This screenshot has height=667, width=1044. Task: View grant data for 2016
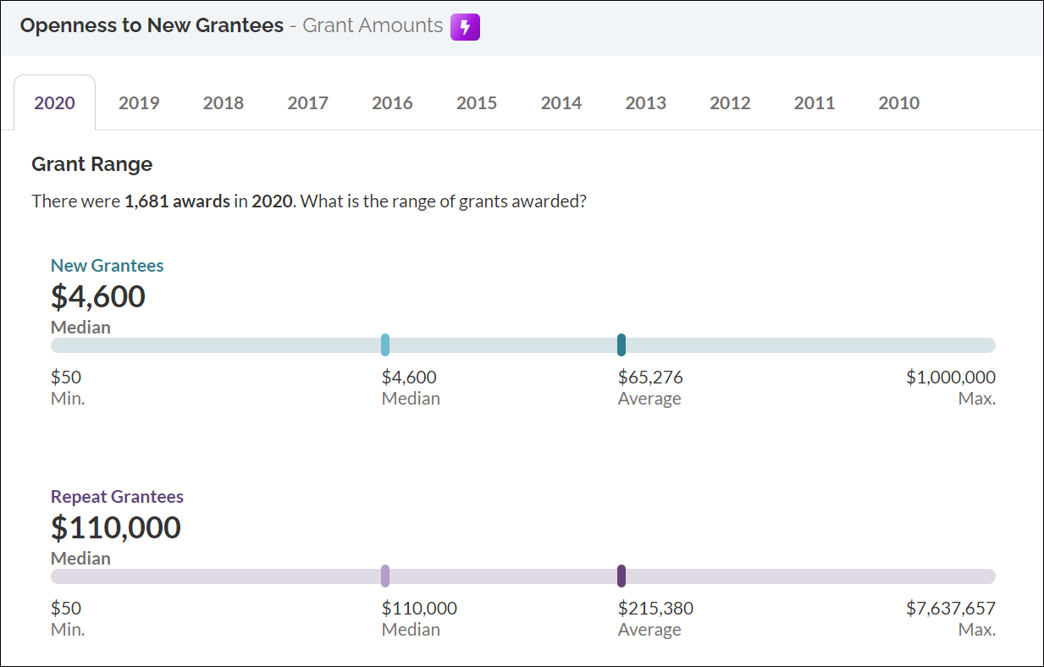pyautogui.click(x=392, y=102)
